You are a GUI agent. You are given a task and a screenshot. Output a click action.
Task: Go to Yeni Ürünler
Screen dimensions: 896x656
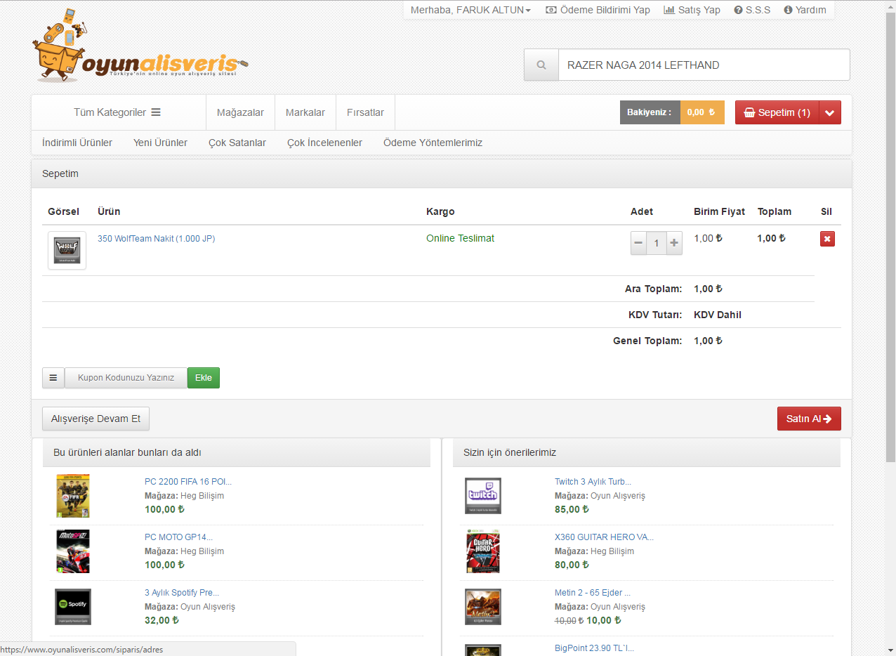(160, 143)
